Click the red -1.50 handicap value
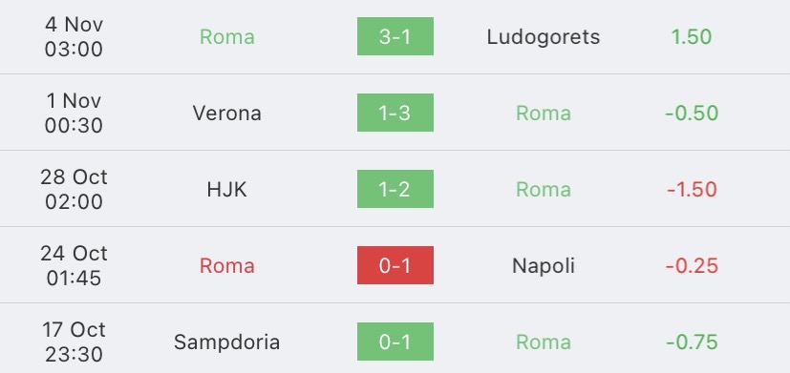This screenshot has width=790, height=373. (x=692, y=189)
